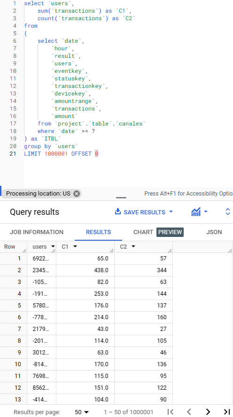233x417 pixels.
Task: Click the '1 – 50 of 1000001' page range
Action: [129, 412]
